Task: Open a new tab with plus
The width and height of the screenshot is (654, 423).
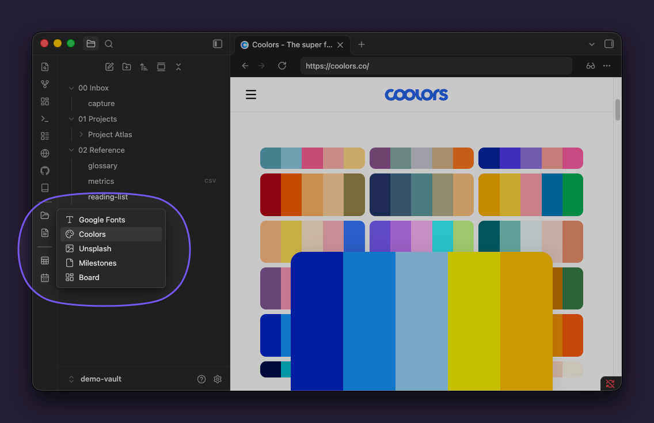Action: (x=361, y=44)
